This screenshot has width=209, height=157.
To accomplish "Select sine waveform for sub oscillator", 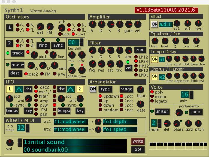I will tap(69, 25).
